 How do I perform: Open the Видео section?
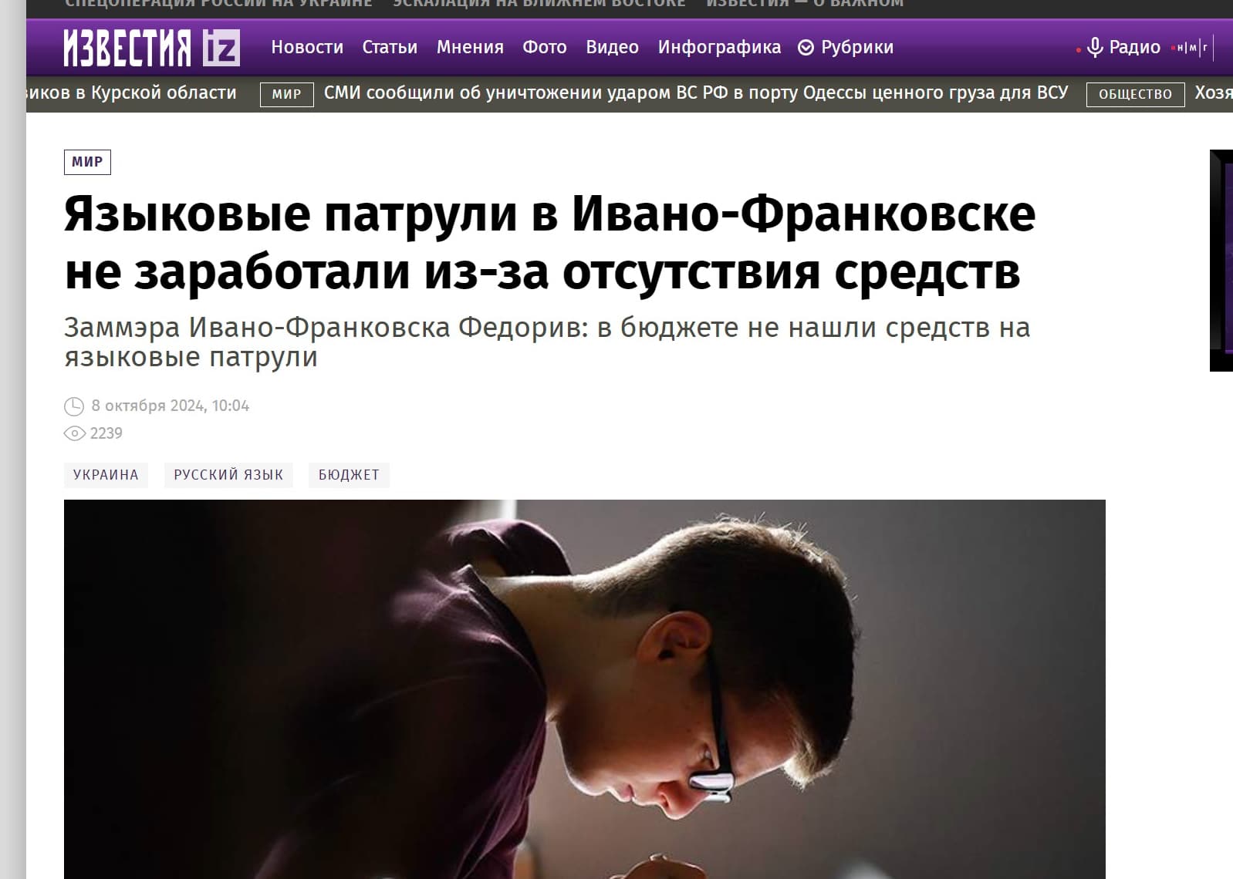click(x=612, y=48)
